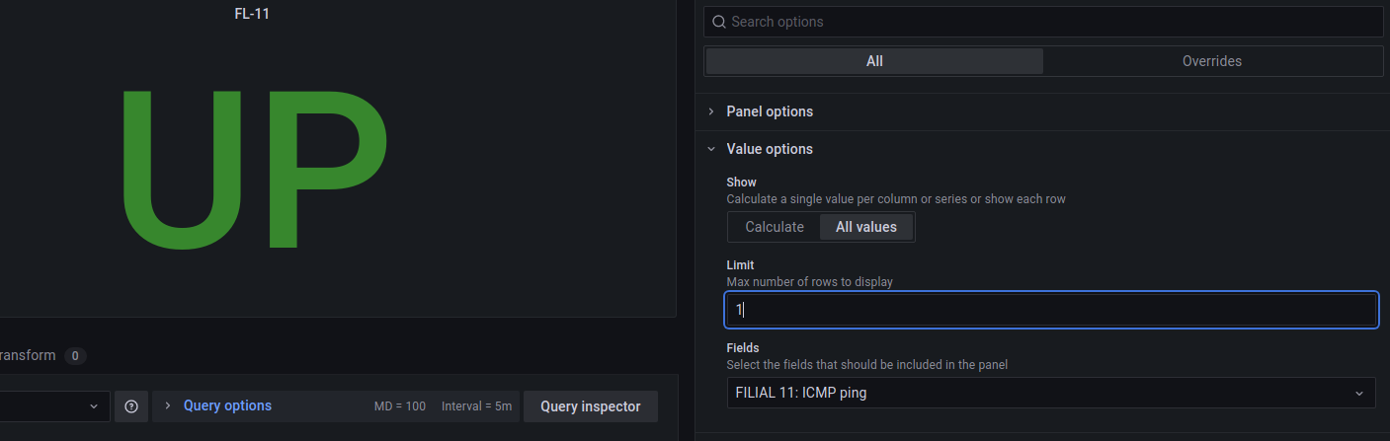Click the Interval = 5m label
Image resolution: width=1390 pixels, height=441 pixels.
tap(476, 406)
